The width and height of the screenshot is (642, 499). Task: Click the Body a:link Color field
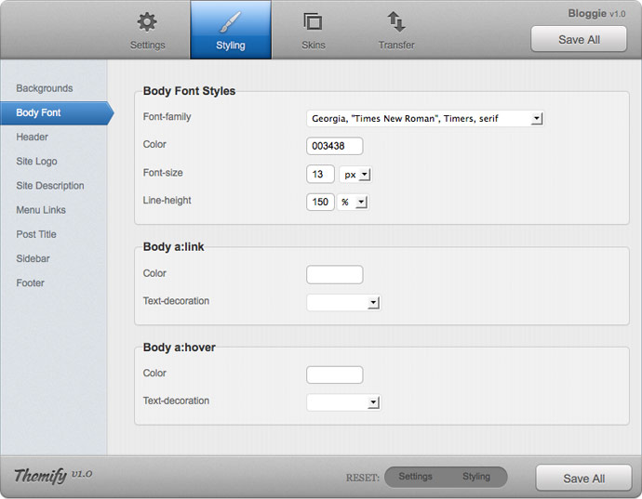[335, 274]
